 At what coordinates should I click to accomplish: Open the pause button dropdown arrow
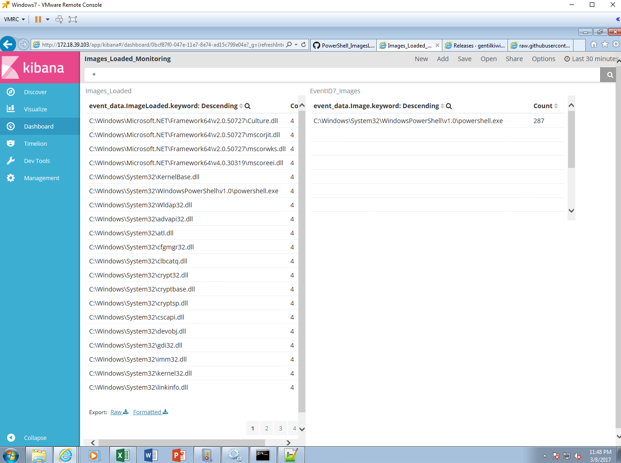[47, 19]
